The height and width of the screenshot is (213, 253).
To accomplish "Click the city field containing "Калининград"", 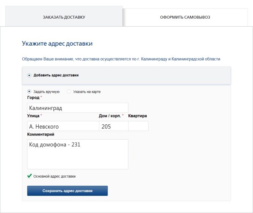I will (x=77, y=108).
